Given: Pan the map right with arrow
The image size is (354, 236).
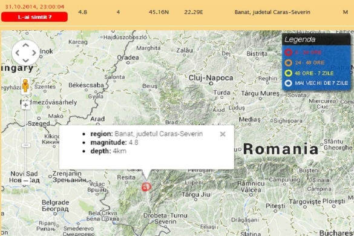Looking at the screenshot, I should click(x=34, y=53).
